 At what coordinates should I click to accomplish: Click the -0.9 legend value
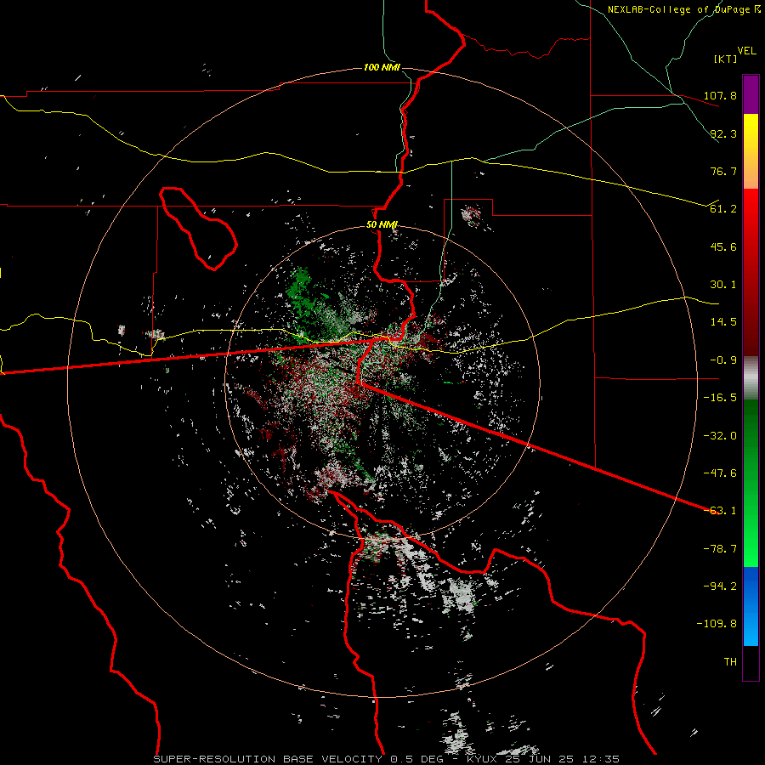point(723,360)
